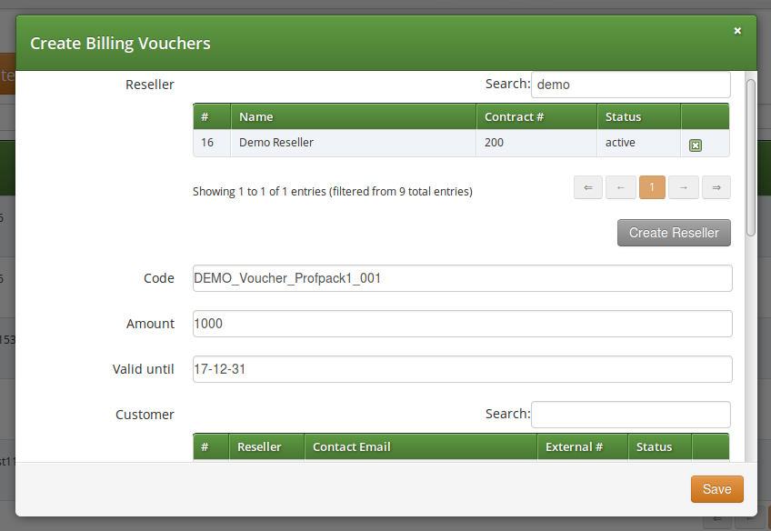Click inside the voucher Code field
This screenshot has height=531, width=771.
[462, 277]
